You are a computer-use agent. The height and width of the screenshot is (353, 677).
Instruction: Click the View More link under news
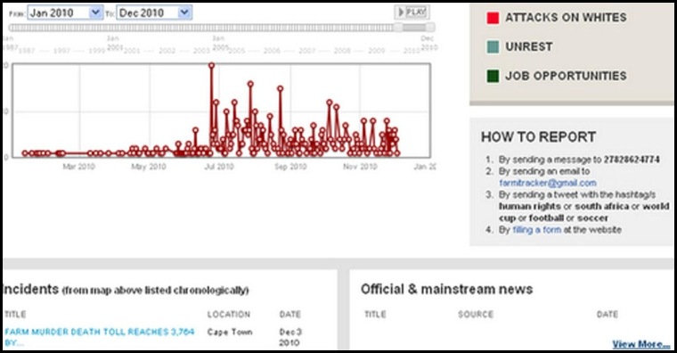(641, 344)
